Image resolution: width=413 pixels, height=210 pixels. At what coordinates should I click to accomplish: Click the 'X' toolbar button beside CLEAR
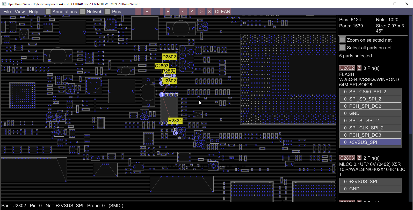(209, 12)
